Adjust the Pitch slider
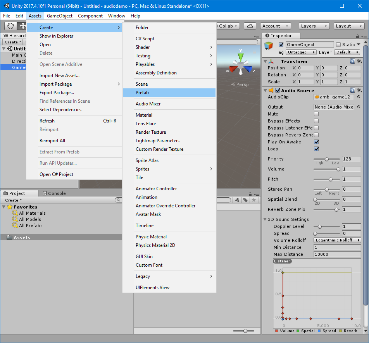This screenshot has height=343, width=369. click(x=327, y=179)
